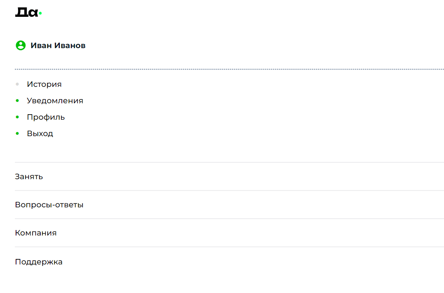The image size is (444, 293).
Task: Click the Да logo
Action: click(27, 13)
